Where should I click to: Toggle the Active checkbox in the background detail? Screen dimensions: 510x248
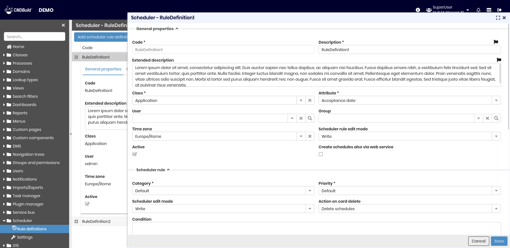[x=87, y=204]
